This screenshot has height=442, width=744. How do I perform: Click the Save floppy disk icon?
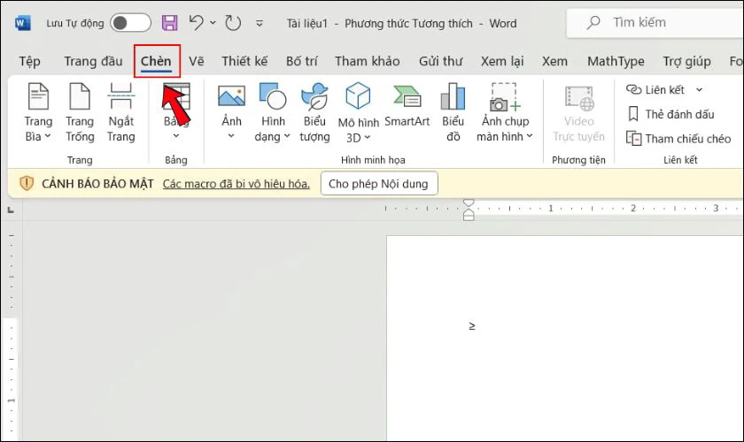(x=169, y=23)
